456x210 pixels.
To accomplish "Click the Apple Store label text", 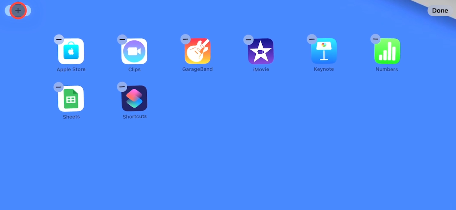I will tap(71, 69).
